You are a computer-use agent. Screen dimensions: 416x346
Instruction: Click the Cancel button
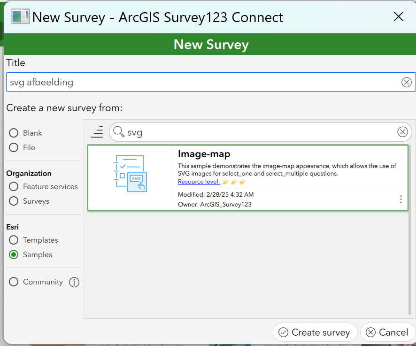388,332
